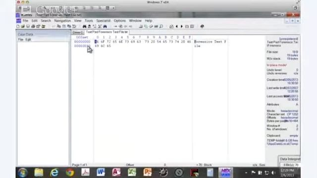This screenshot has height=178, width=317.
Task: Click the text 'ile' in text column
Action: tap(197, 46)
